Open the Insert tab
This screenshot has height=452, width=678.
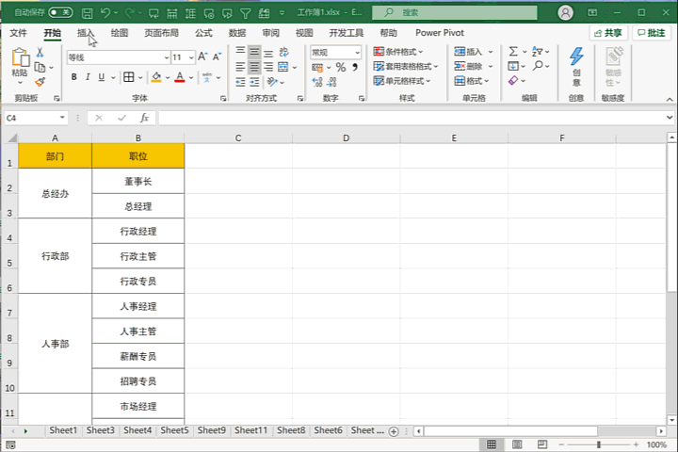(86, 33)
